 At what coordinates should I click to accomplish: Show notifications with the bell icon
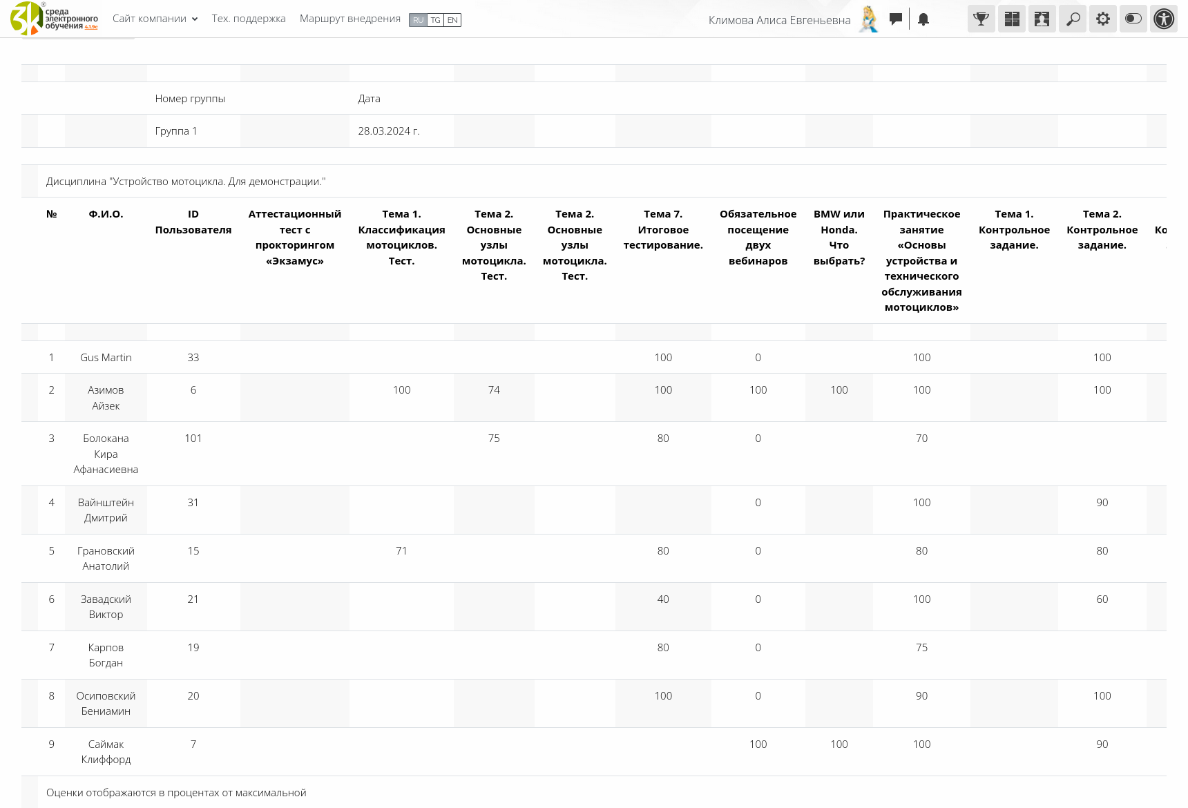point(923,19)
